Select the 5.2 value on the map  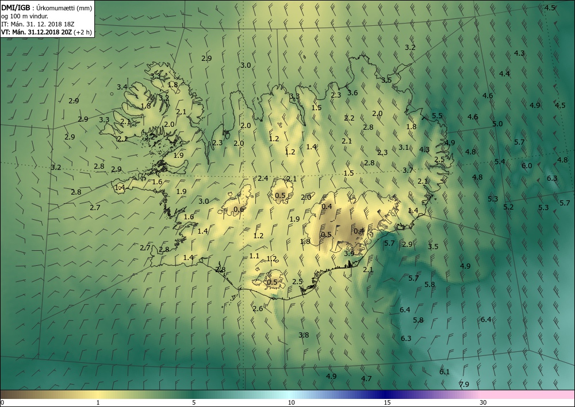pyautogui.click(x=508, y=207)
